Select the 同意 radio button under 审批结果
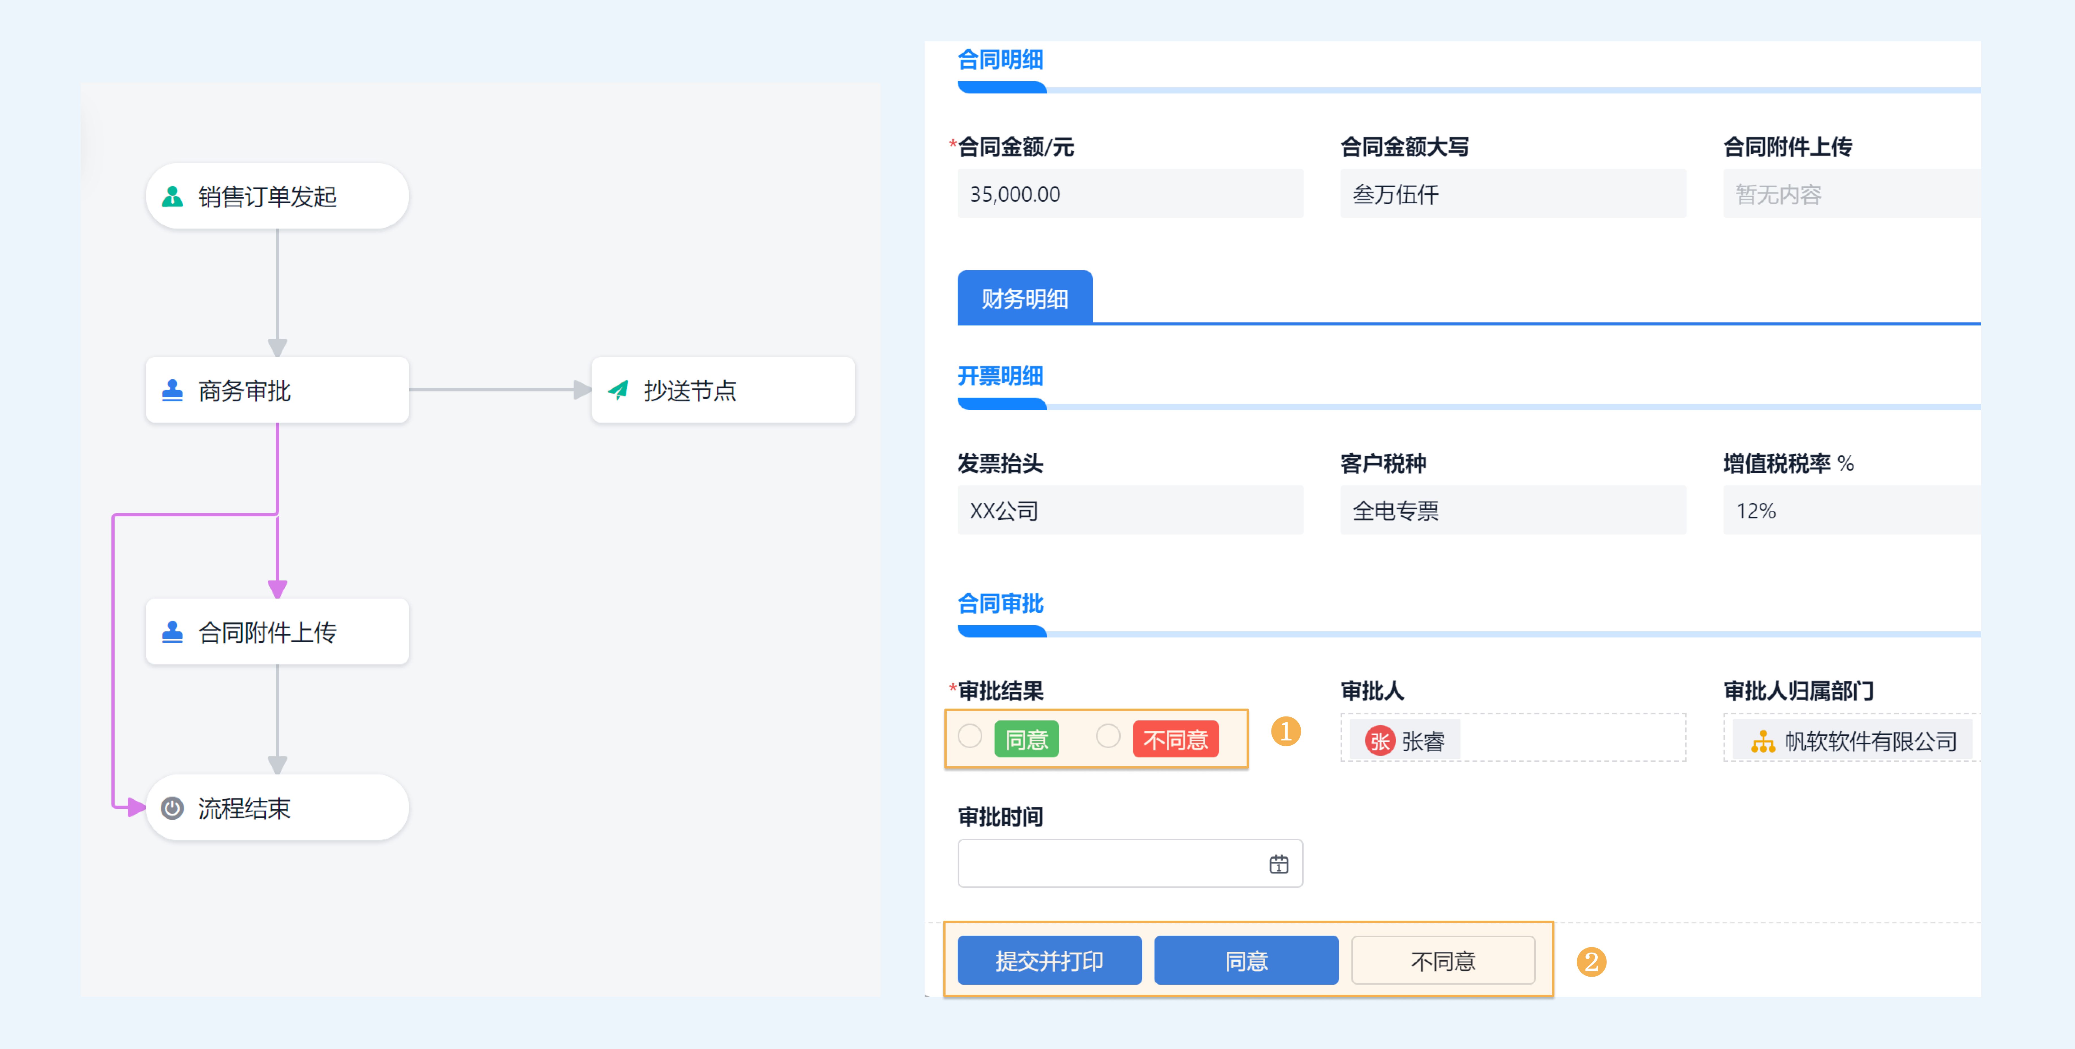Viewport: 2075px width, 1049px height. click(970, 736)
